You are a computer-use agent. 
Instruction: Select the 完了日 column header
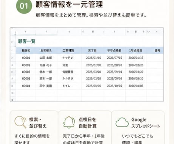[x=92, y=50]
